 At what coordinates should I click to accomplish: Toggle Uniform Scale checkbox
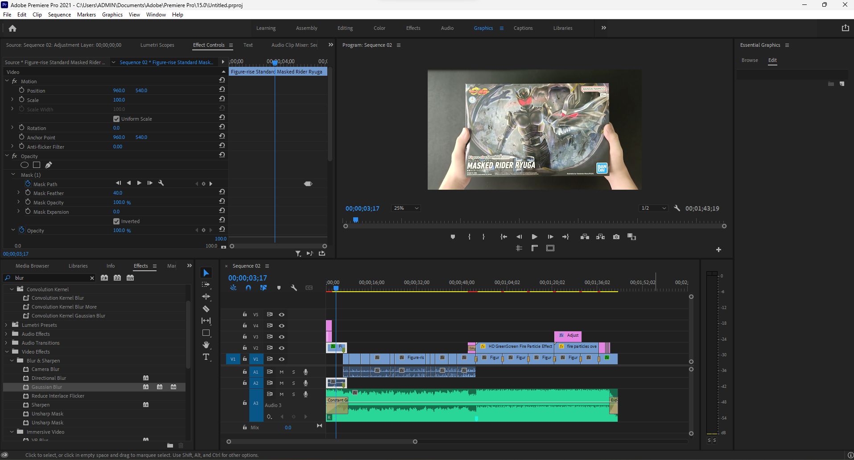click(x=116, y=119)
